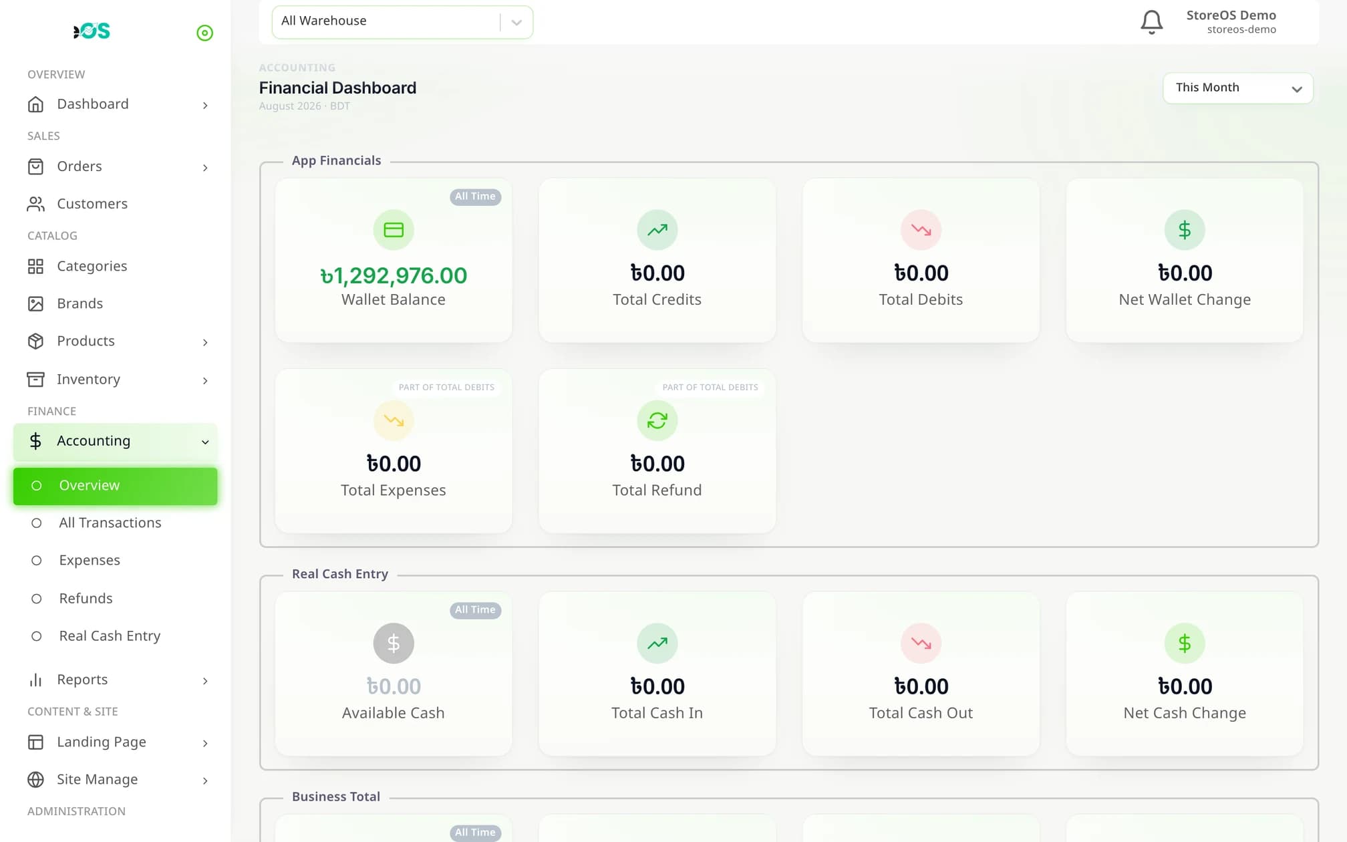1347x842 pixels.
Task: Click the Financial Dashboard heading
Action: pyautogui.click(x=337, y=88)
